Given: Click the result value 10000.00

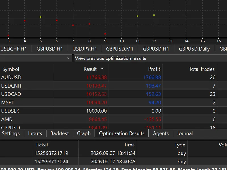Looking at the screenshot, I should coord(96,111).
